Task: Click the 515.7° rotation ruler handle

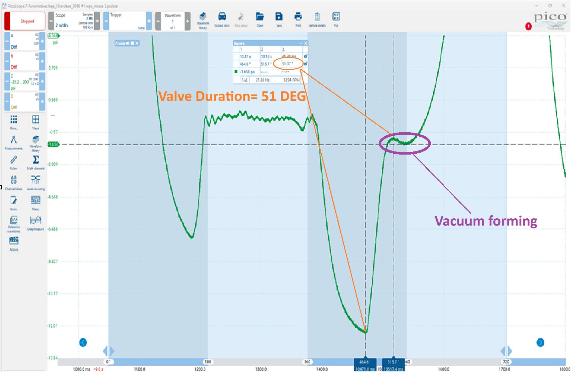Action: click(393, 362)
